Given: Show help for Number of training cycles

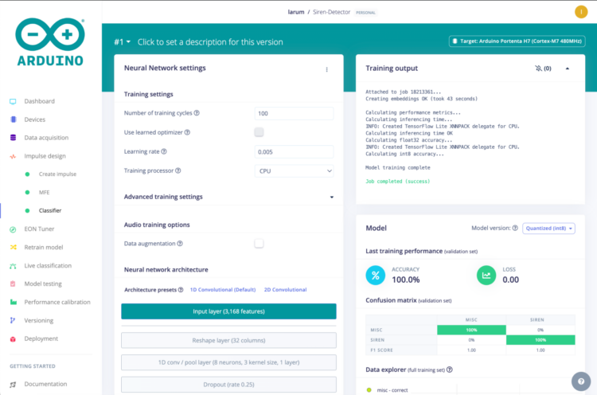Looking at the screenshot, I should (x=197, y=113).
